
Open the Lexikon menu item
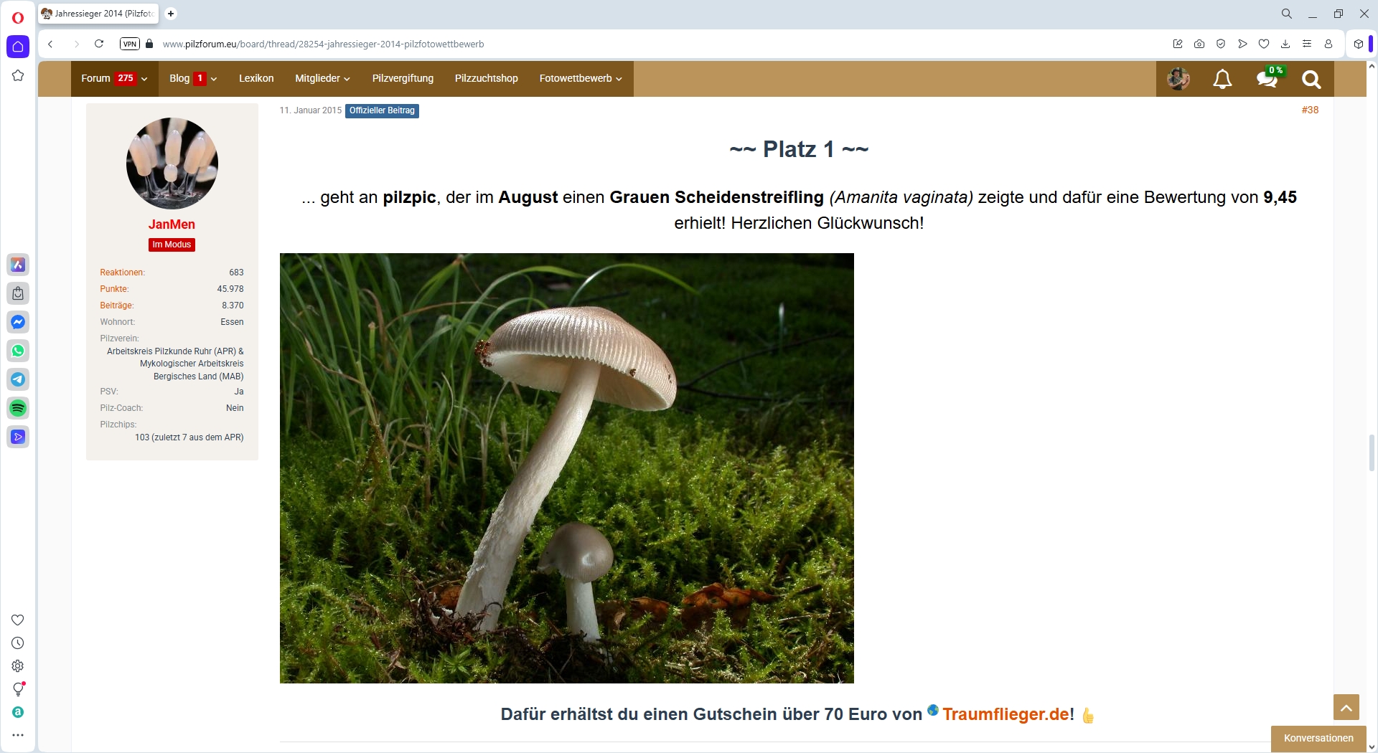(x=256, y=78)
